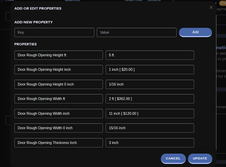226x167 pixels.
Task: Edit the 1/16 inch value field
Action: 150,84
